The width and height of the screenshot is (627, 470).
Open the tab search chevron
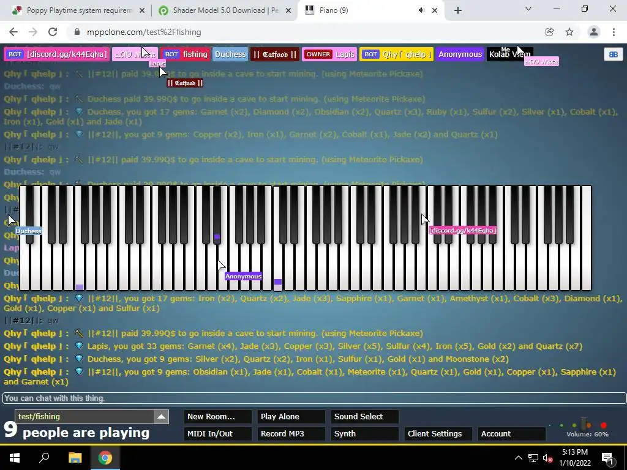coord(528,9)
